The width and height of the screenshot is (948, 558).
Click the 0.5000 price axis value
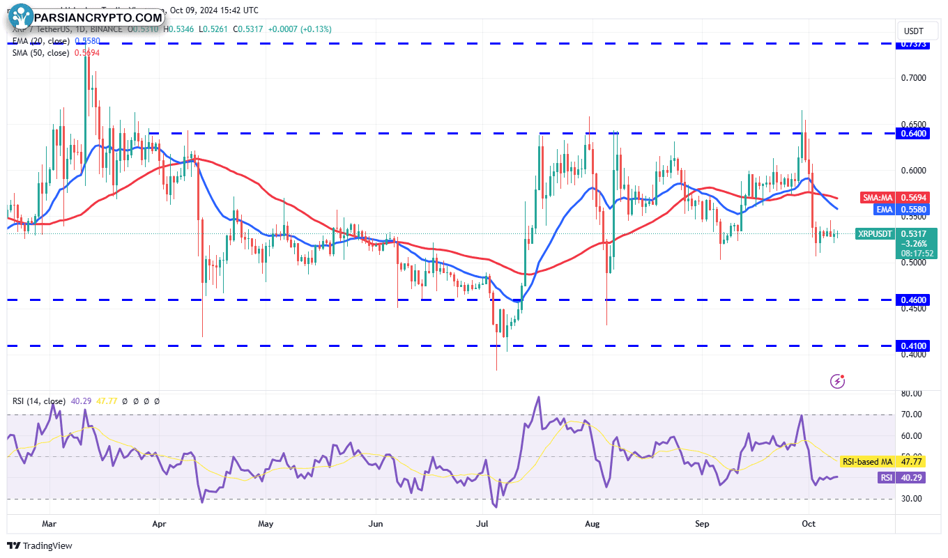pos(915,262)
